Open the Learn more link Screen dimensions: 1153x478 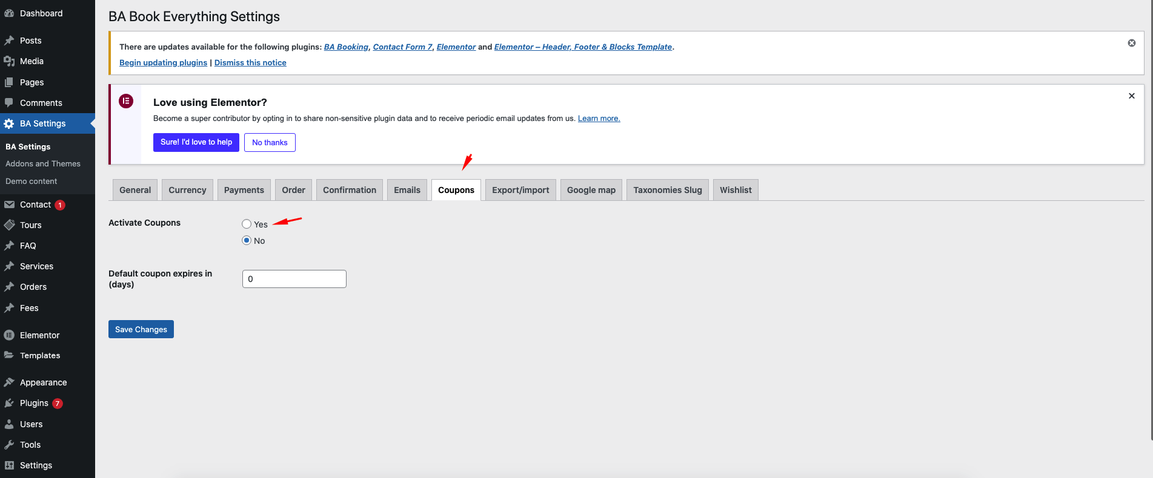[x=599, y=119]
